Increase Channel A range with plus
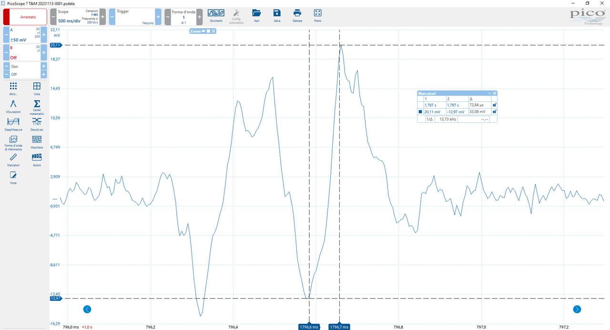This screenshot has width=610, height=330. coord(44,35)
